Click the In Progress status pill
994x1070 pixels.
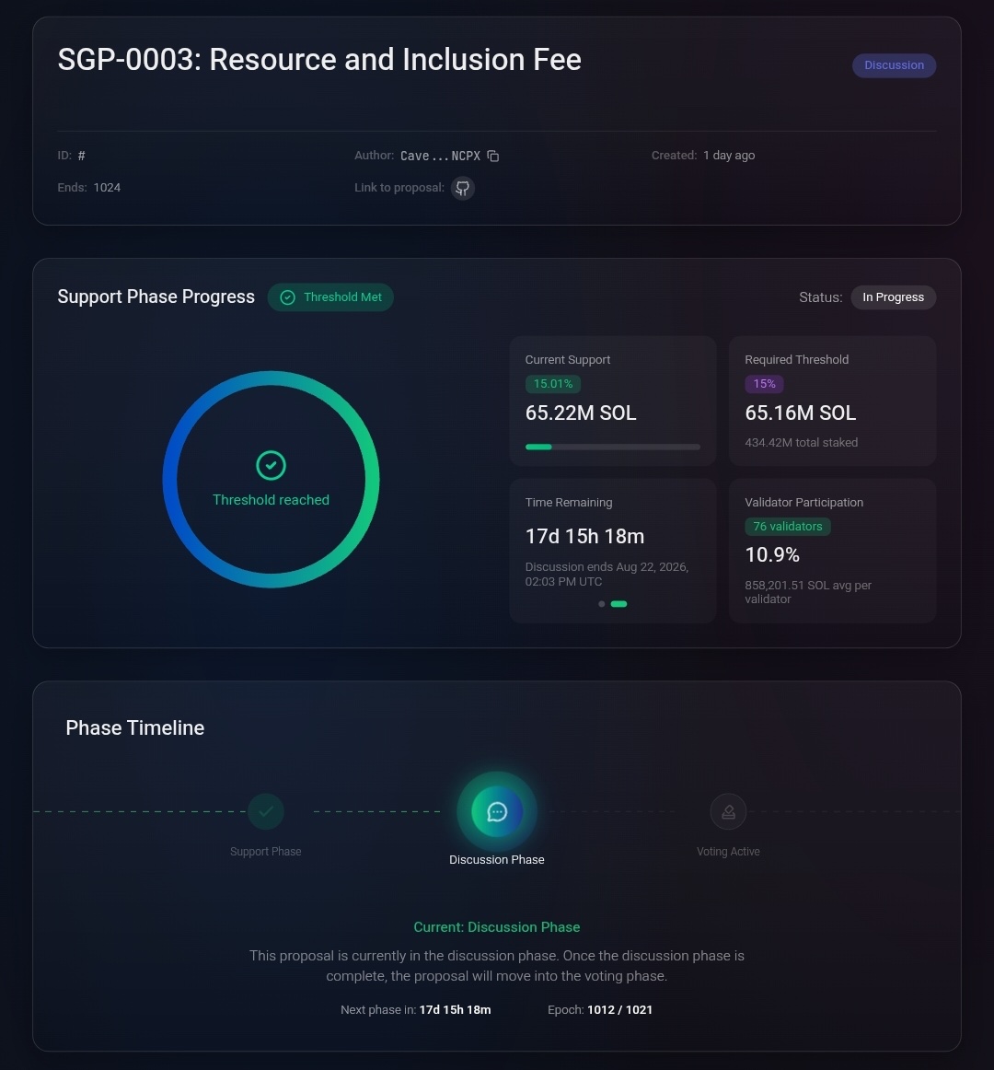coord(893,297)
